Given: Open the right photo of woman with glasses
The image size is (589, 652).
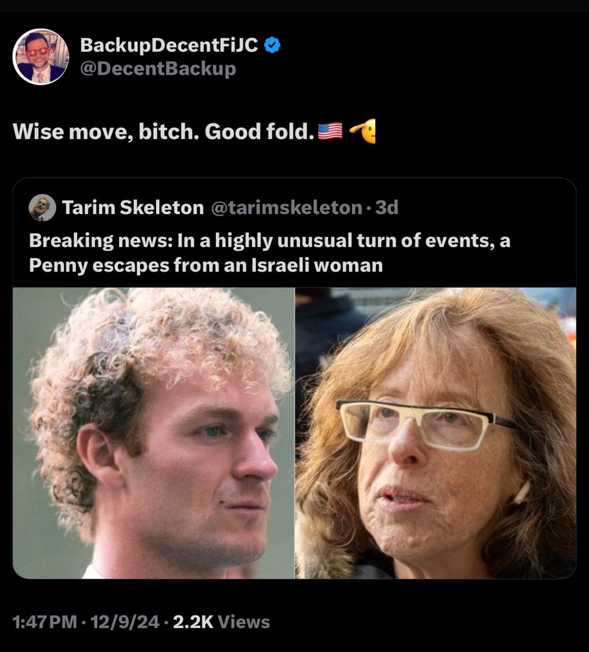Looking at the screenshot, I should coord(435,432).
